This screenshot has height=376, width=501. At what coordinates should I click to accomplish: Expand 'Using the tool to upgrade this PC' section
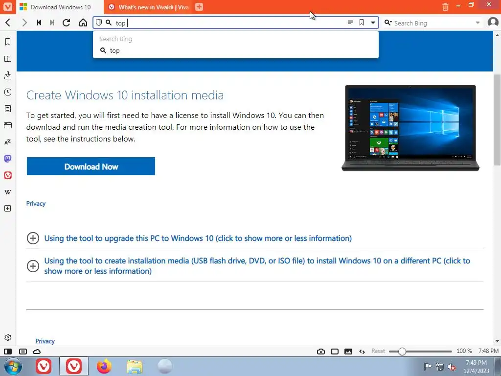[198, 238]
